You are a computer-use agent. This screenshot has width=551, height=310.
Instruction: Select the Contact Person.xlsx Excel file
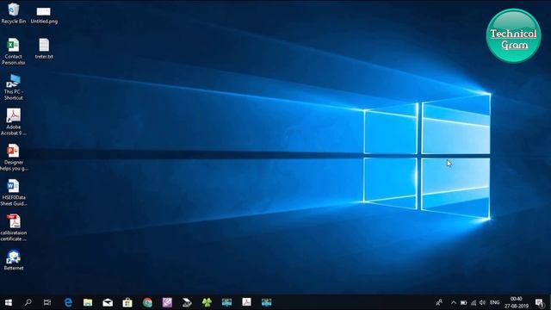tap(14, 52)
